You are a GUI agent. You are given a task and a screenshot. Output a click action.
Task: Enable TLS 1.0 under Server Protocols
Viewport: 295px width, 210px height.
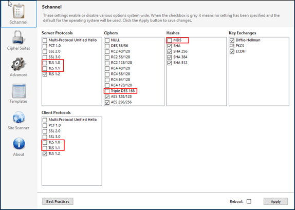(45, 63)
